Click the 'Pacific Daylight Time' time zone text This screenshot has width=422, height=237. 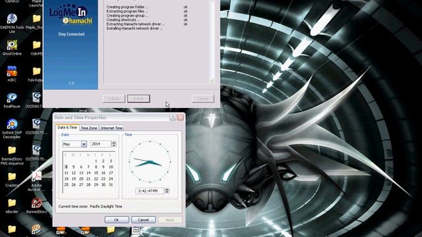106,207
